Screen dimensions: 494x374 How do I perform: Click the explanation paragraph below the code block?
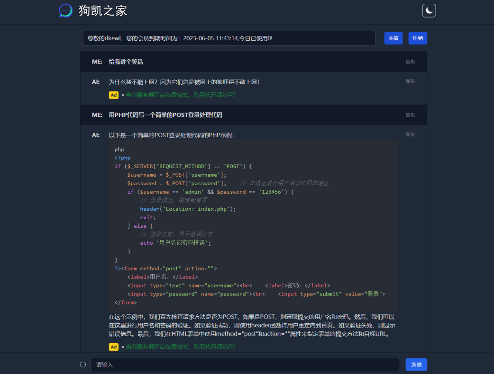coord(252,325)
